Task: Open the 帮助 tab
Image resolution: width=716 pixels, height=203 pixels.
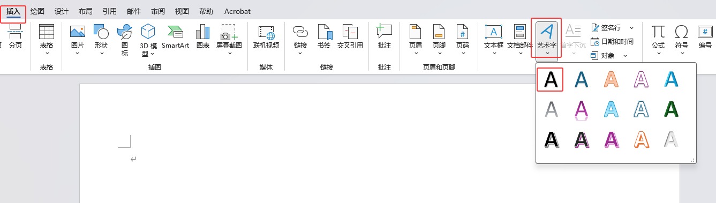Action: click(x=206, y=11)
